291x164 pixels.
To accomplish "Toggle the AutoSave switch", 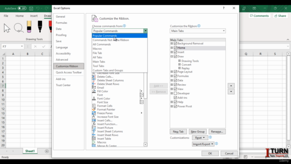I will coord(22,8).
